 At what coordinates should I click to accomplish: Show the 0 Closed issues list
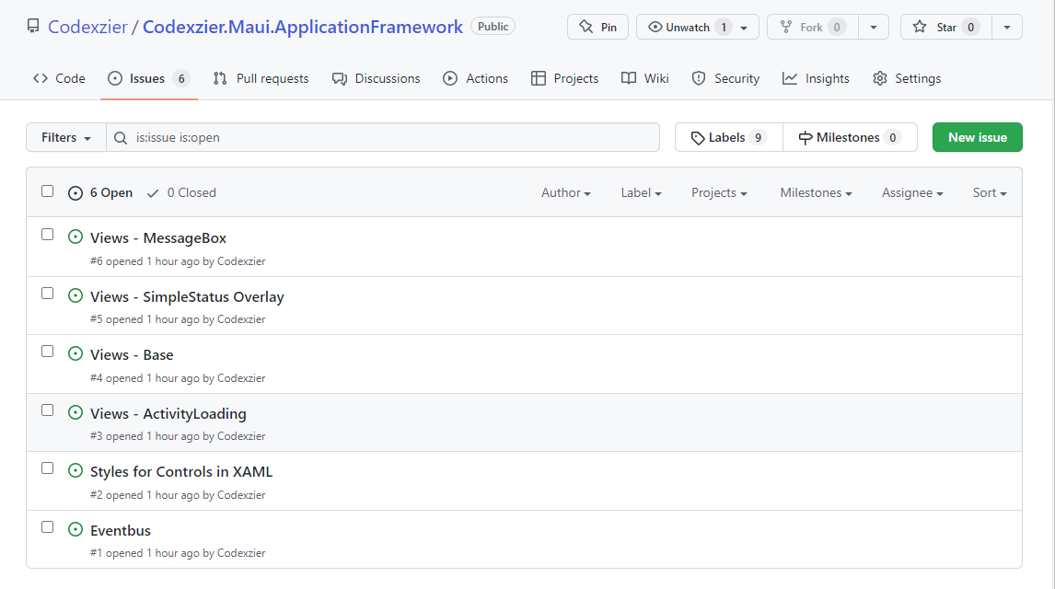tap(181, 193)
